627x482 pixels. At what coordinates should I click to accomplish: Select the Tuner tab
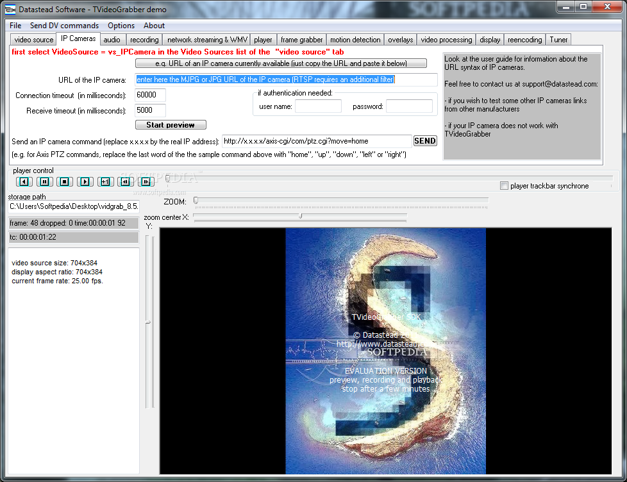[x=558, y=40]
